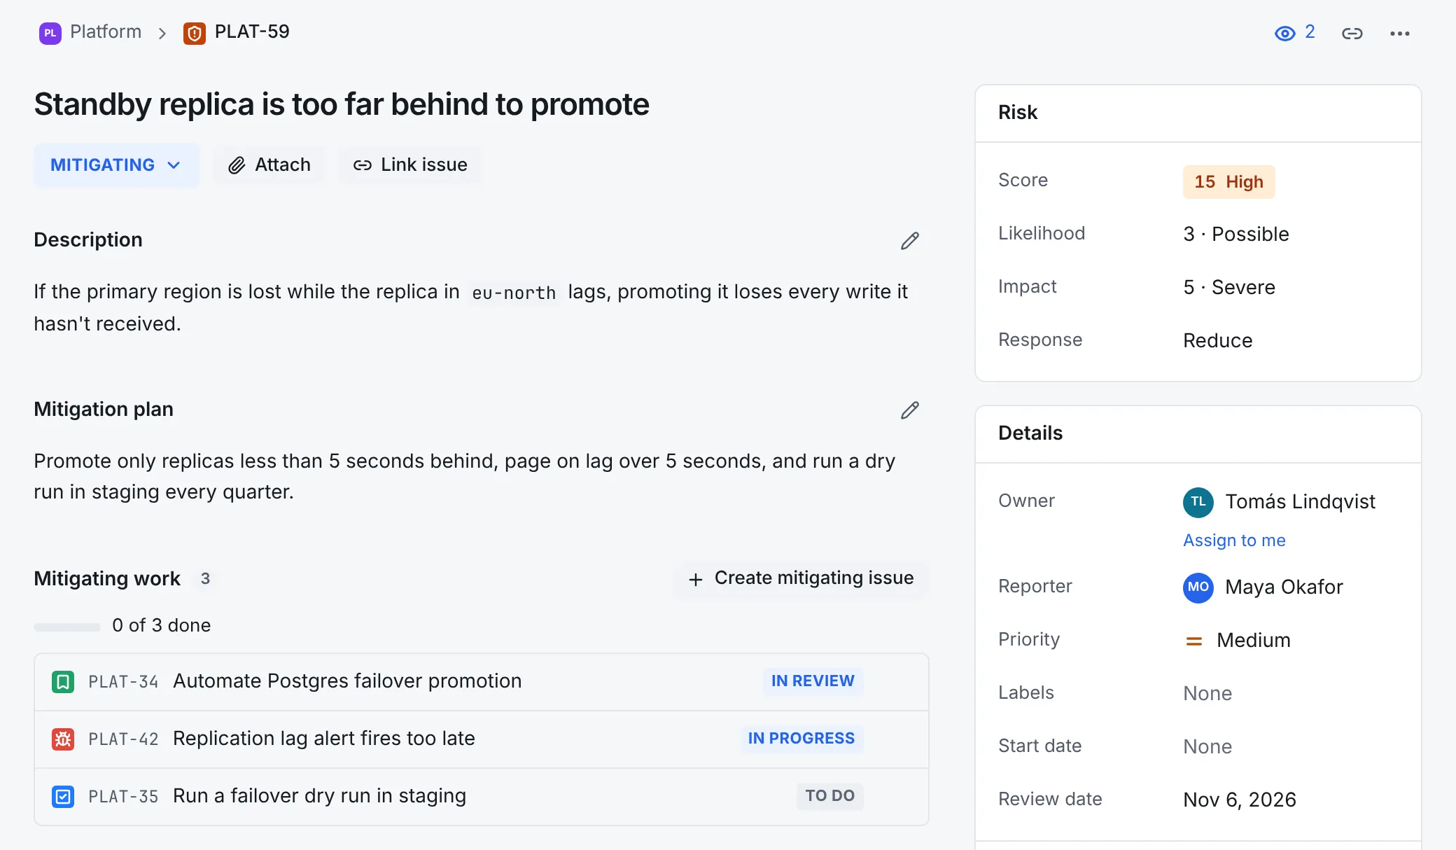Click the PLAT-59 risk shield icon
1456x850 pixels.
click(x=194, y=33)
